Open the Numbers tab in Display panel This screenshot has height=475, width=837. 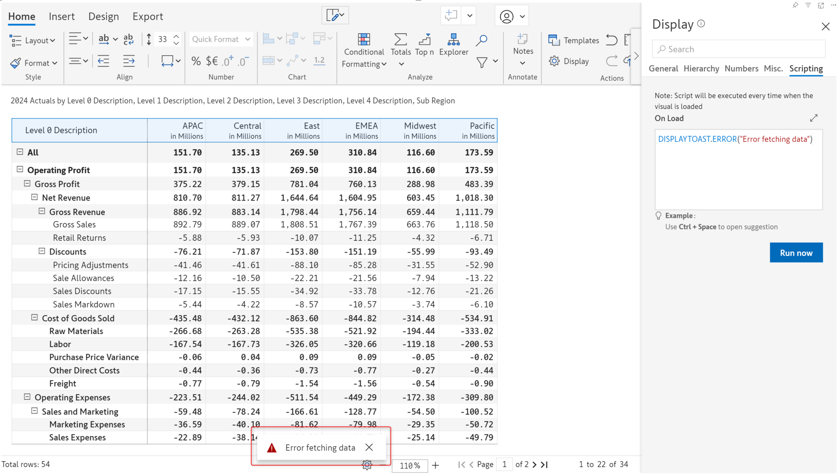pos(741,69)
